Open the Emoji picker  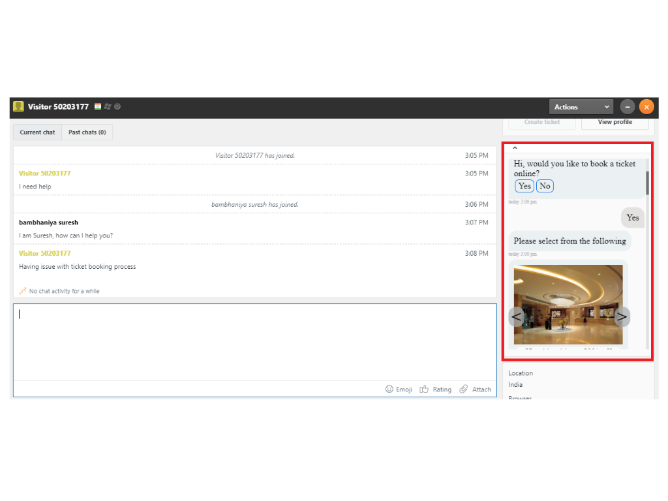point(399,389)
